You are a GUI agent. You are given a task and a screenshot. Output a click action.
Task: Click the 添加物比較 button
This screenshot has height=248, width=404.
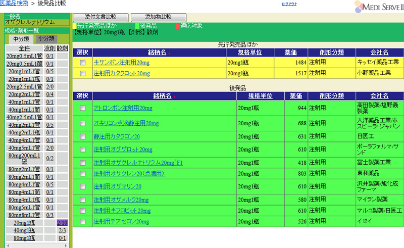tap(159, 17)
